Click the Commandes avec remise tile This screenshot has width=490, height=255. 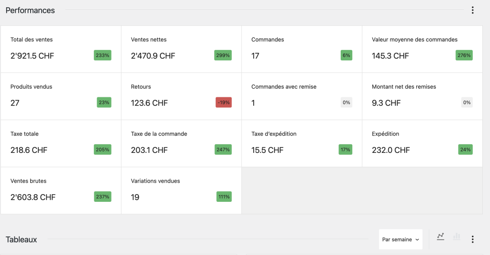(x=301, y=96)
